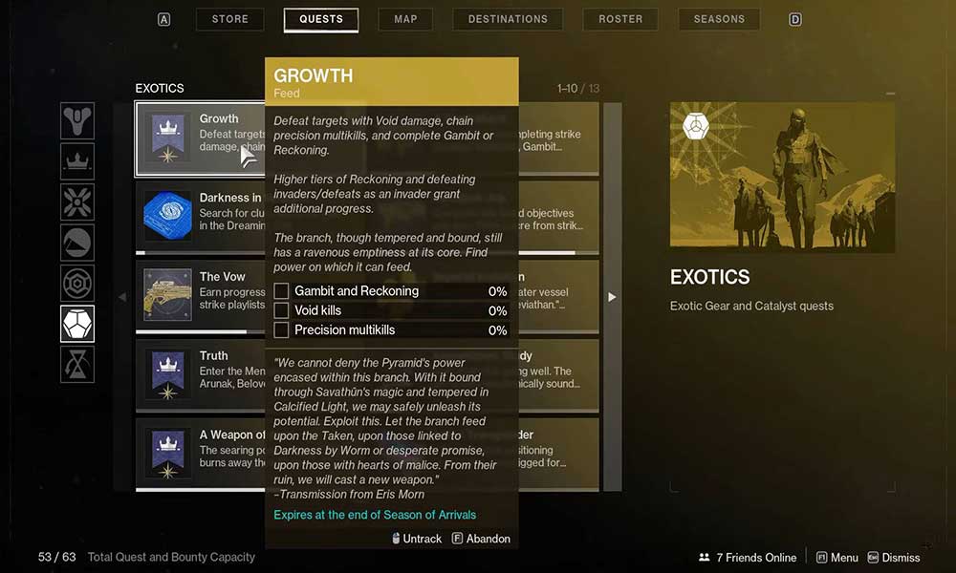Select The Vow bow quest icon
This screenshot has height=573, width=956.
click(x=167, y=295)
